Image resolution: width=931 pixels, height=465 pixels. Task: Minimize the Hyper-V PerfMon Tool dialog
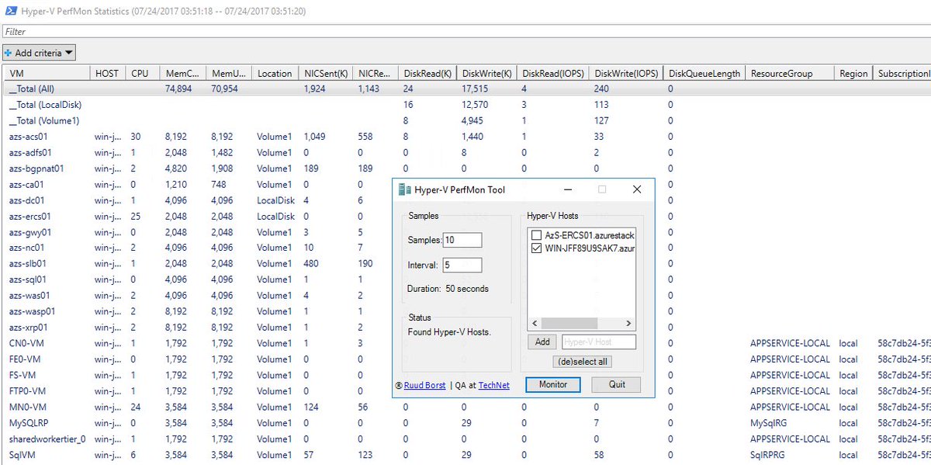click(x=568, y=189)
